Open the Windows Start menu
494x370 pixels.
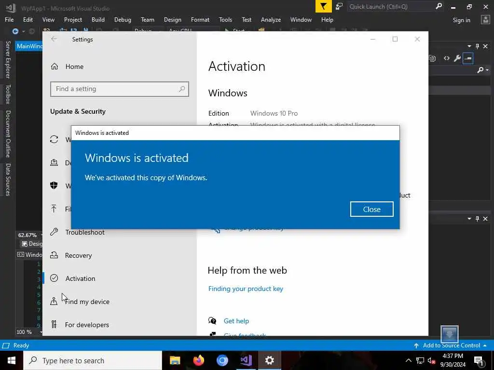(12, 360)
